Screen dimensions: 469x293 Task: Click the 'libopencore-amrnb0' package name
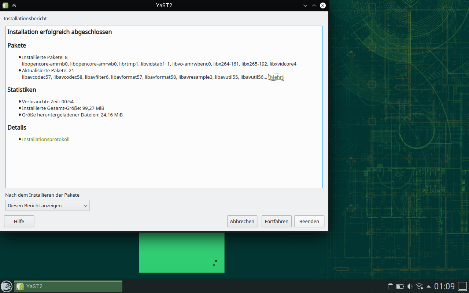[45, 64]
